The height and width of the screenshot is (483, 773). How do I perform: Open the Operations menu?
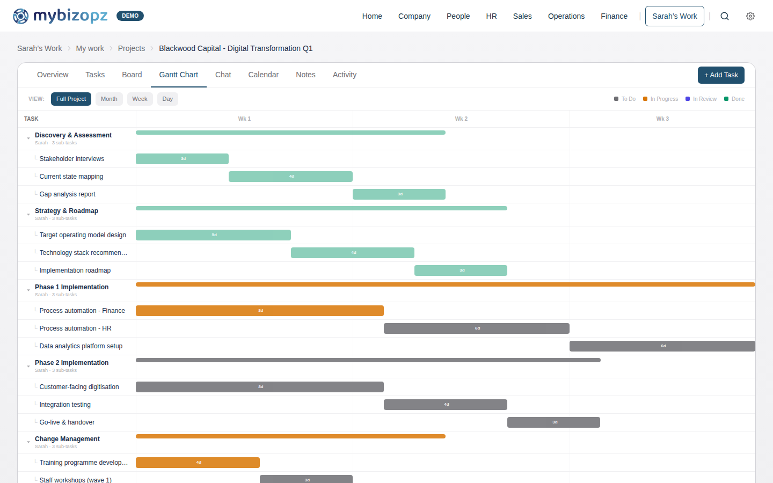tap(566, 16)
